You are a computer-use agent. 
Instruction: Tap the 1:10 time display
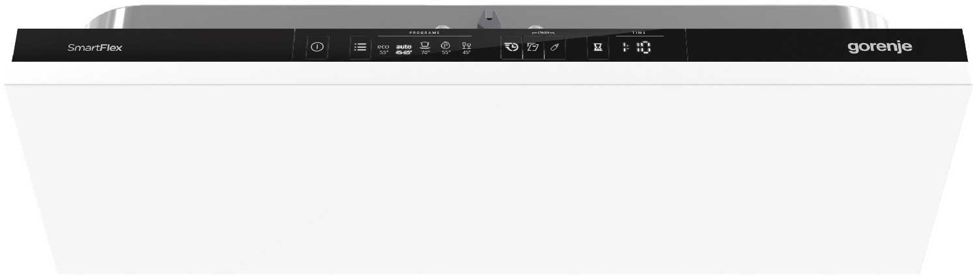tap(634, 48)
